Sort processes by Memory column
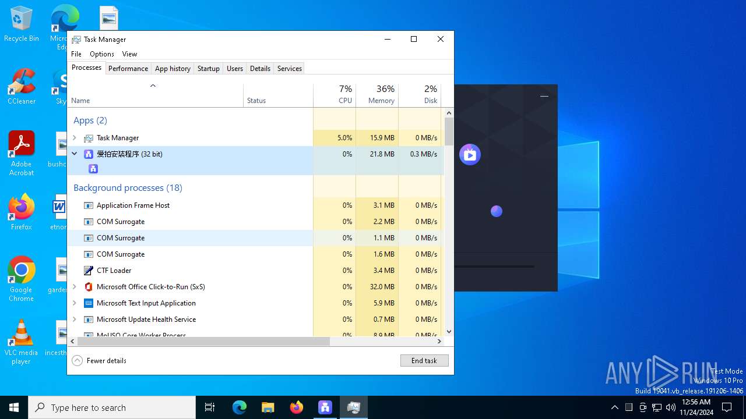 377,95
